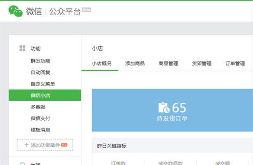This screenshot has width=253, height=165.
Task: Open 自动回复 in the sidebar
Action: [x=40, y=73]
